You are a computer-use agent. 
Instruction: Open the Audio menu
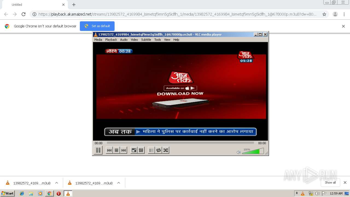click(124, 40)
